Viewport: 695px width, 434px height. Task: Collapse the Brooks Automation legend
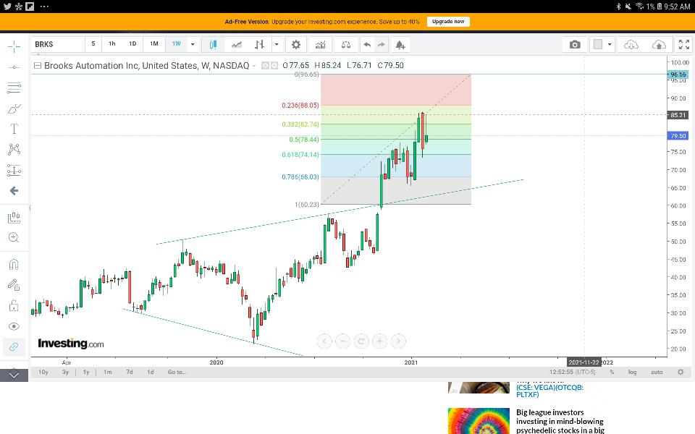point(38,65)
